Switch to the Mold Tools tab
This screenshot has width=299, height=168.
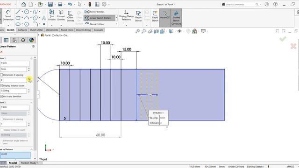click(x=67, y=30)
